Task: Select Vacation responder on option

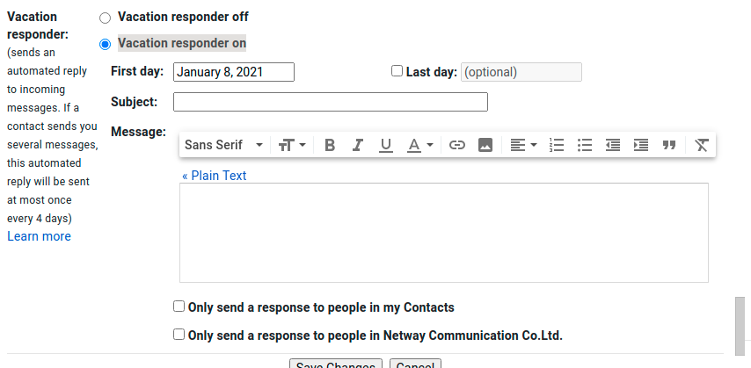Action: (106, 44)
